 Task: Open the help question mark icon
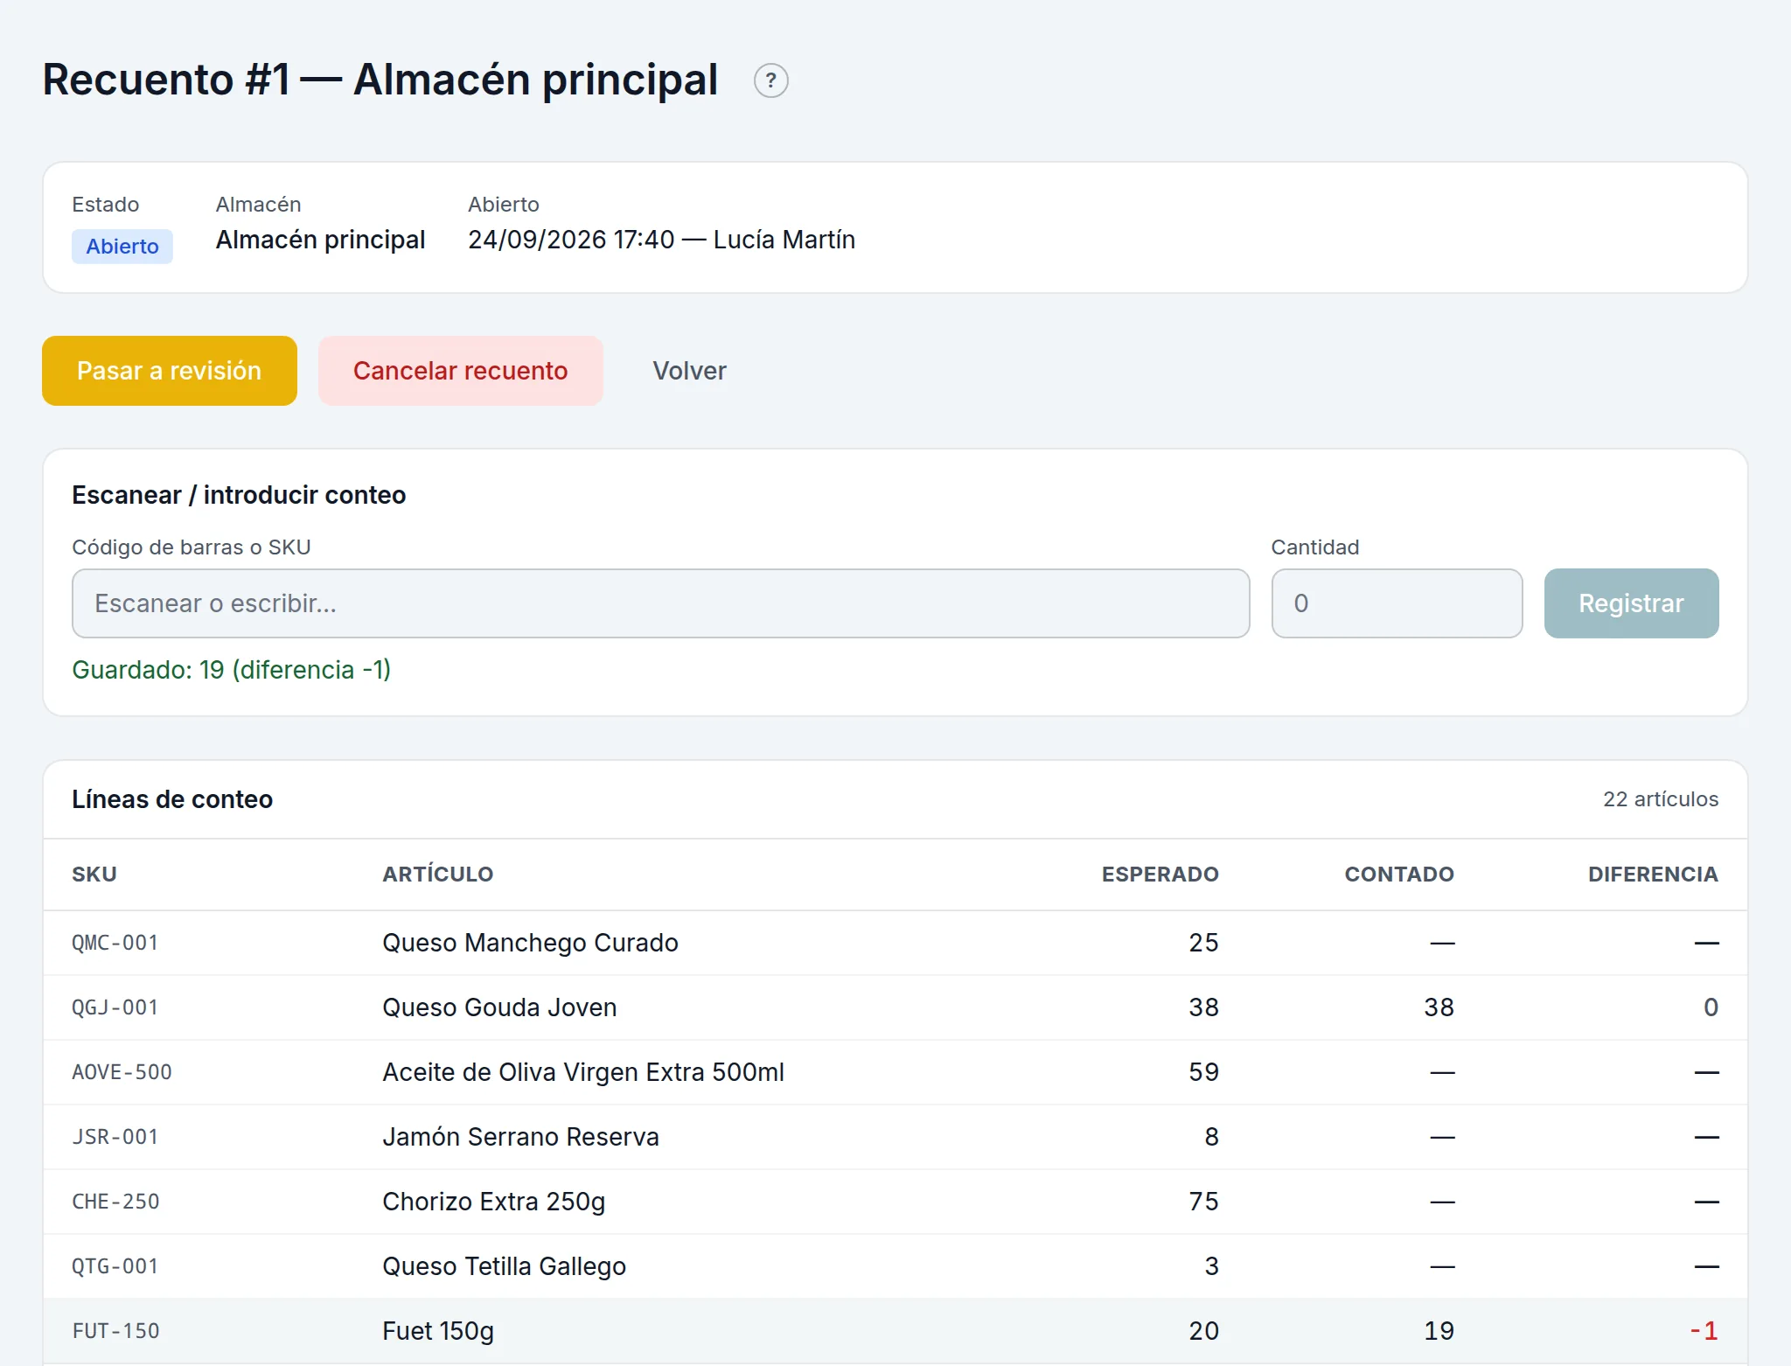point(770,80)
